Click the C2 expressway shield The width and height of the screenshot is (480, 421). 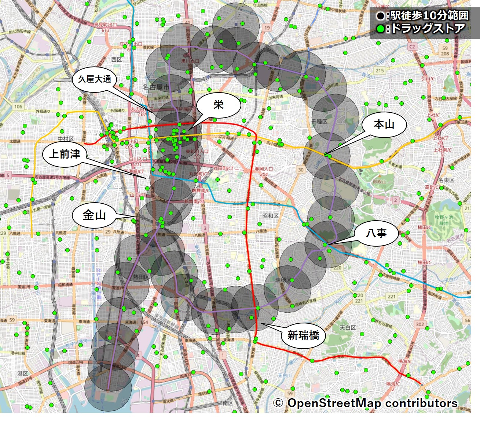(x=412, y=47)
